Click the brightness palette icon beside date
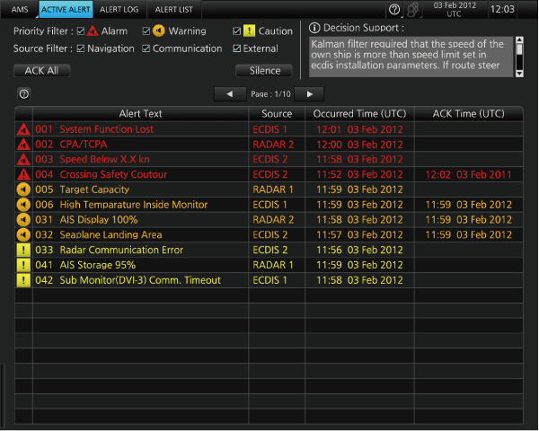Screen dimensions: 539x431 pos(412,9)
